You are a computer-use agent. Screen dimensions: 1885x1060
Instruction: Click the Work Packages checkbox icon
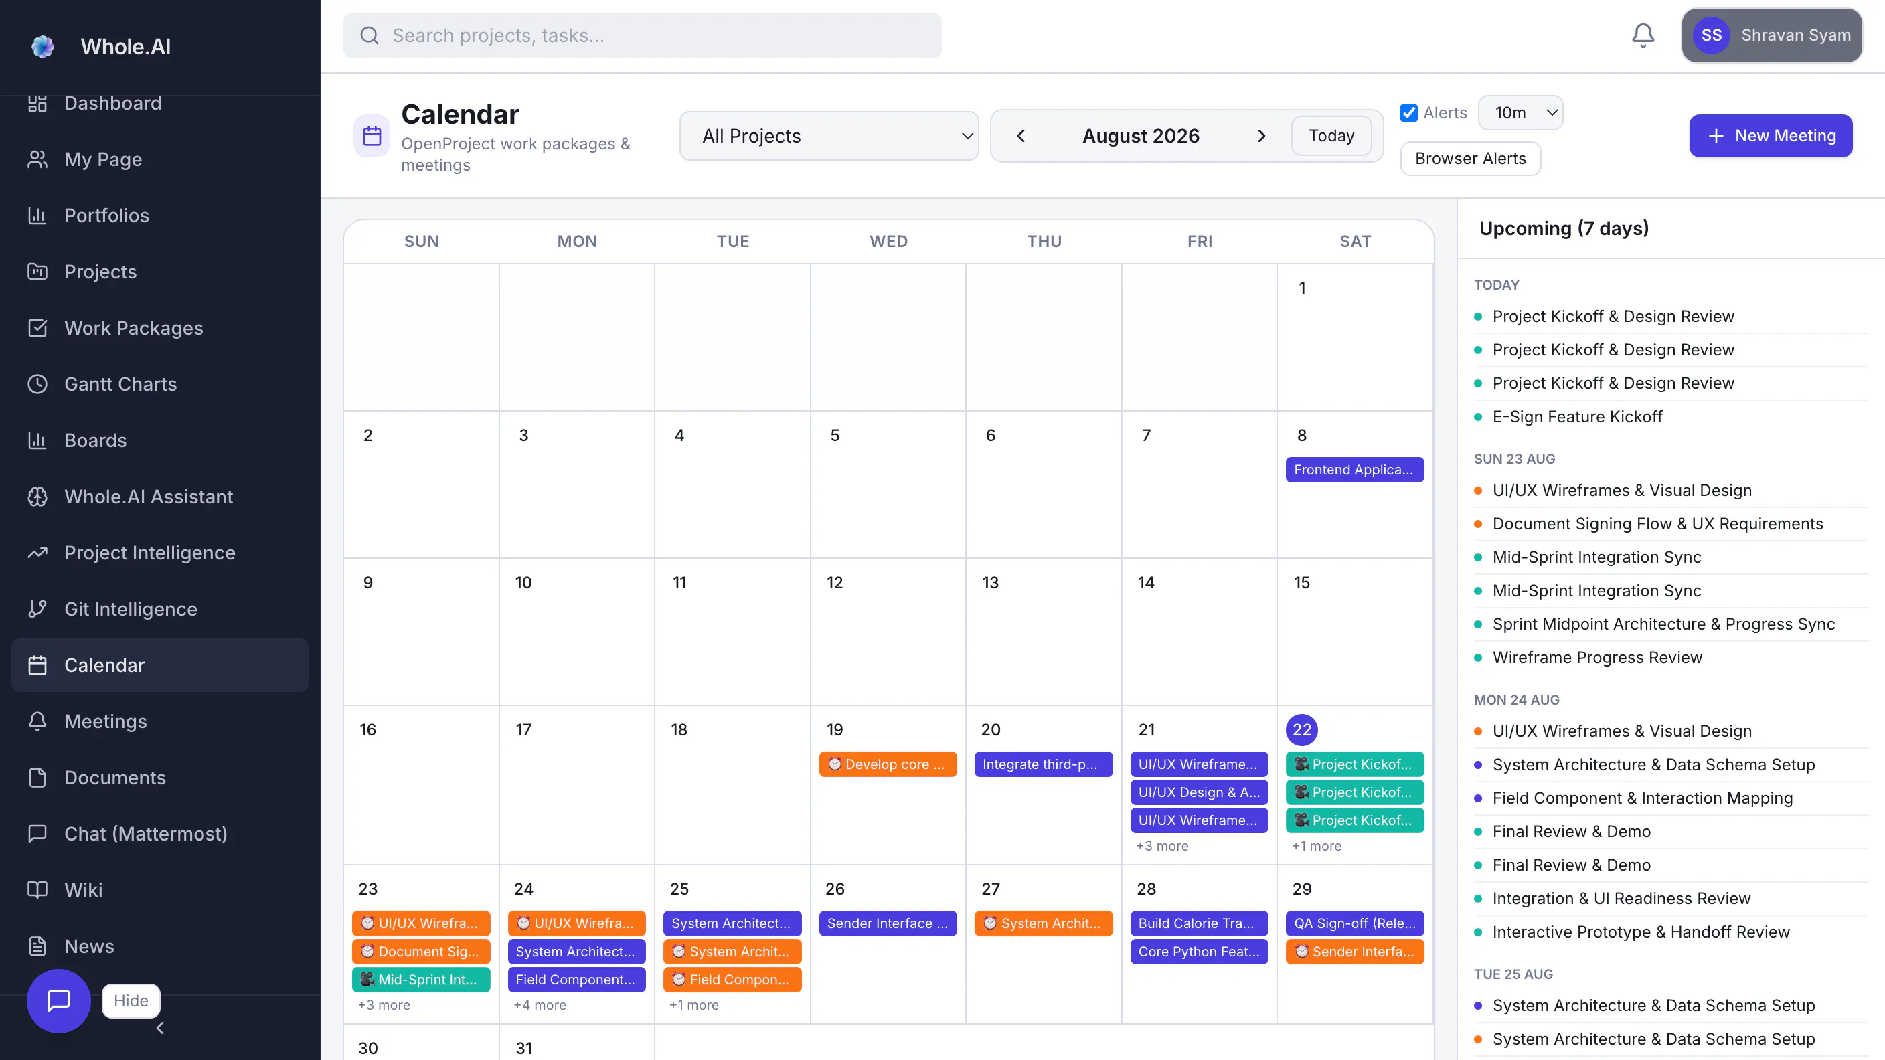pyautogui.click(x=37, y=328)
